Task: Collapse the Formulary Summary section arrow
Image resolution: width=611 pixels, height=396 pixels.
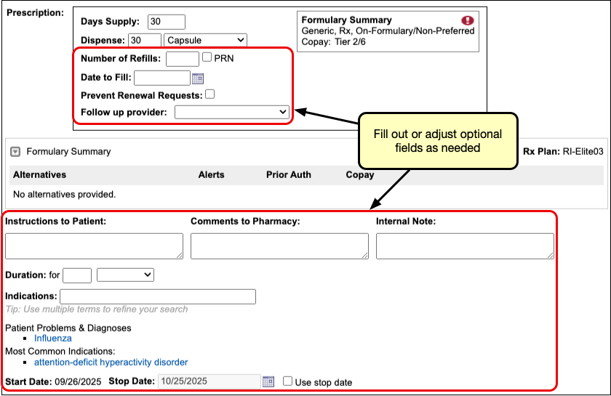Action: (x=15, y=152)
